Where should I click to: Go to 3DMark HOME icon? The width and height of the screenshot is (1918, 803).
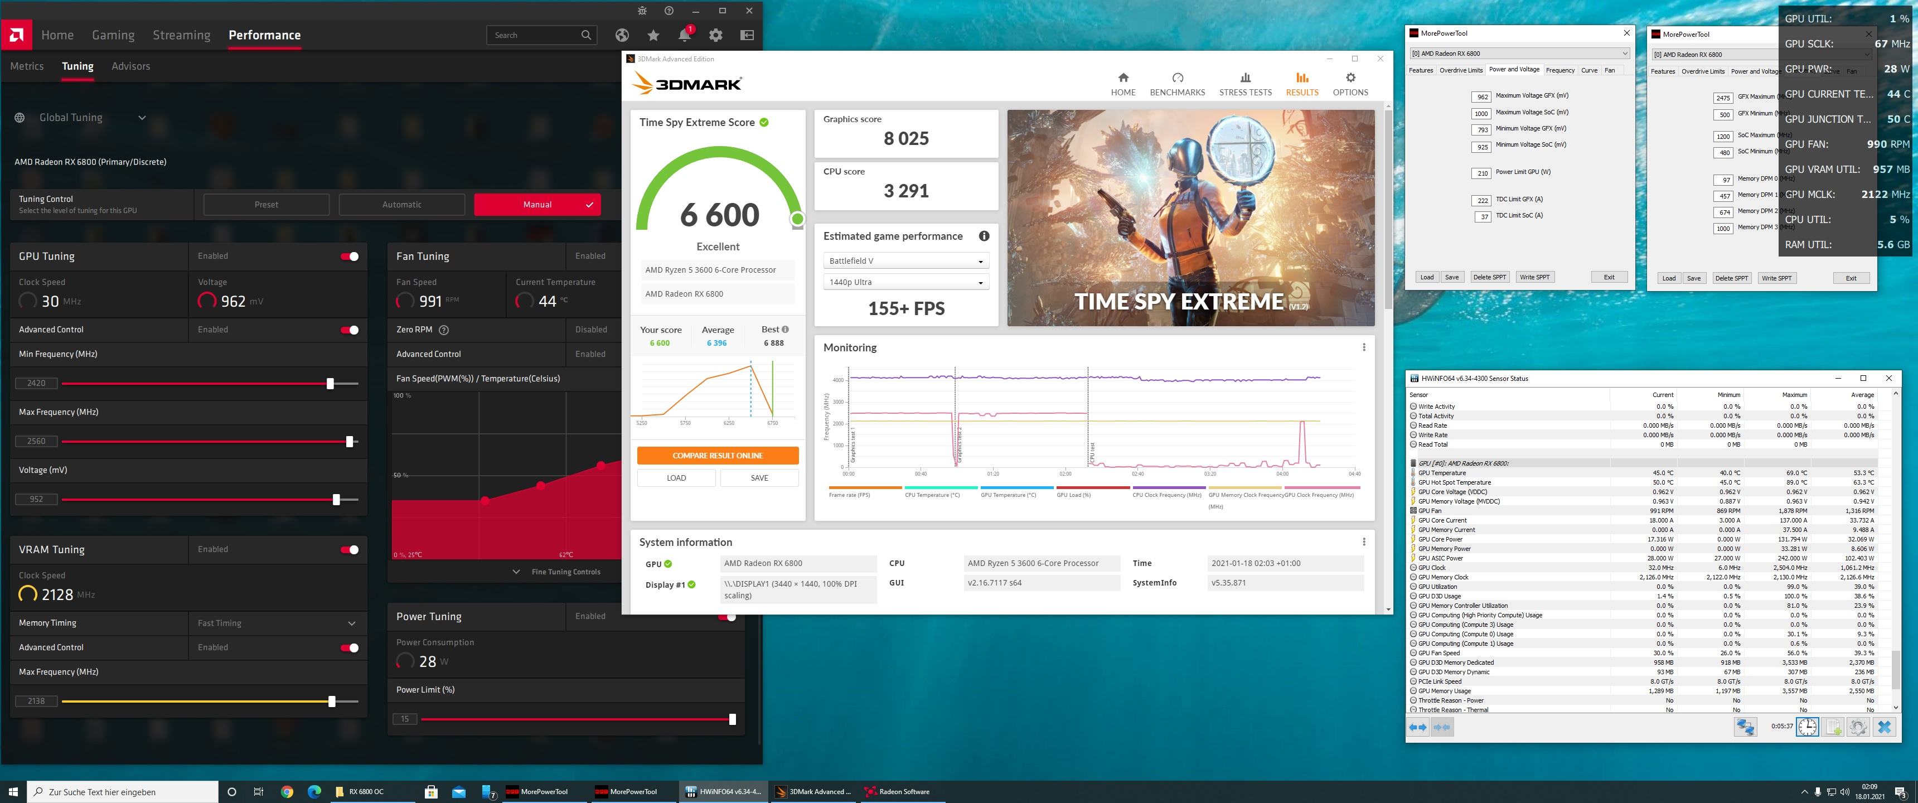click(1123, 78)
